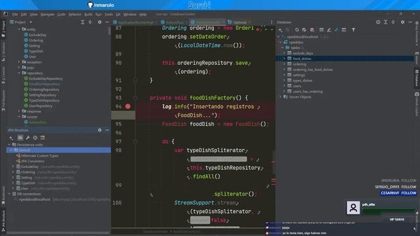The width and height of the screenshot is (420, 236).
Task: Click fold marker at line 97
Action: 135,142
